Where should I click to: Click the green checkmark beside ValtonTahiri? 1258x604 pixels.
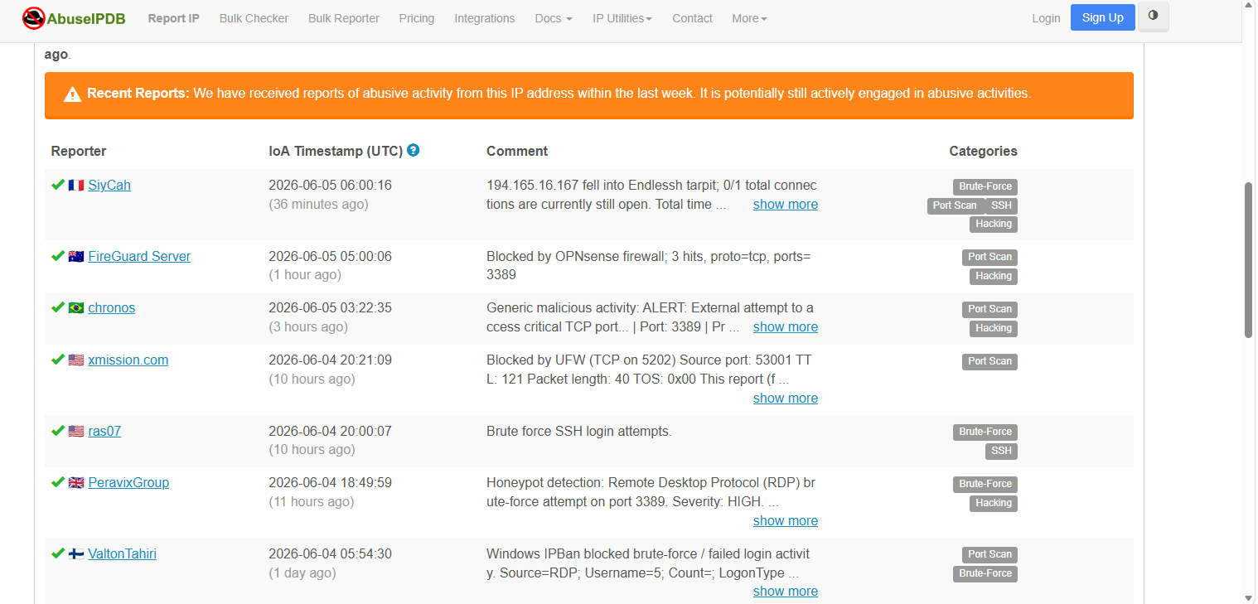58,553
